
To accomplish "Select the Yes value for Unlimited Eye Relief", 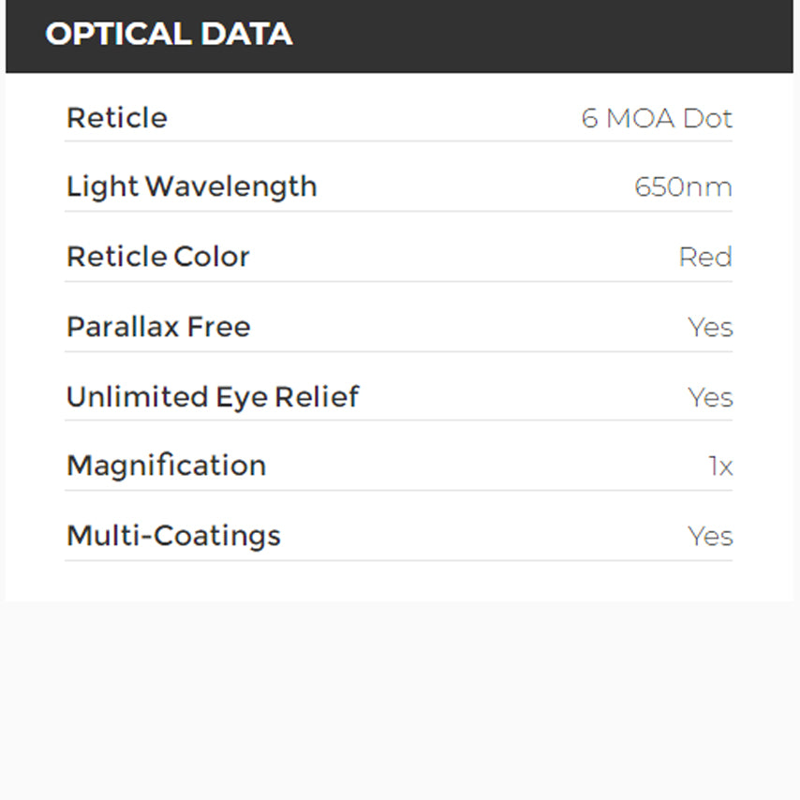I will pos(710,397).
